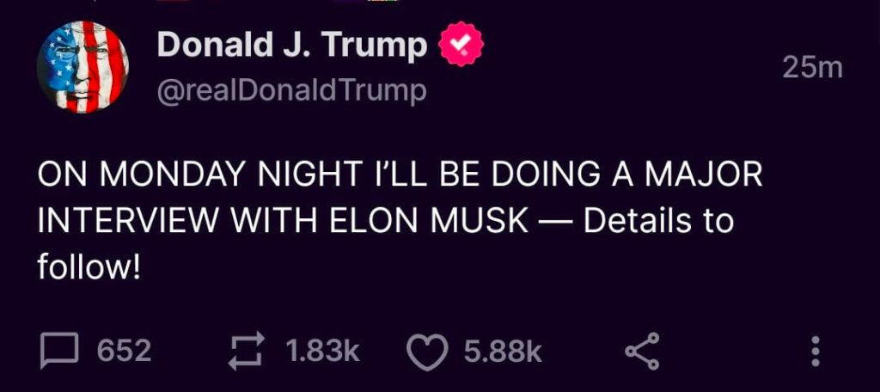Open the Donald J. Trump display name
This screenshot has height=392, width=880.
coord(292,46)
